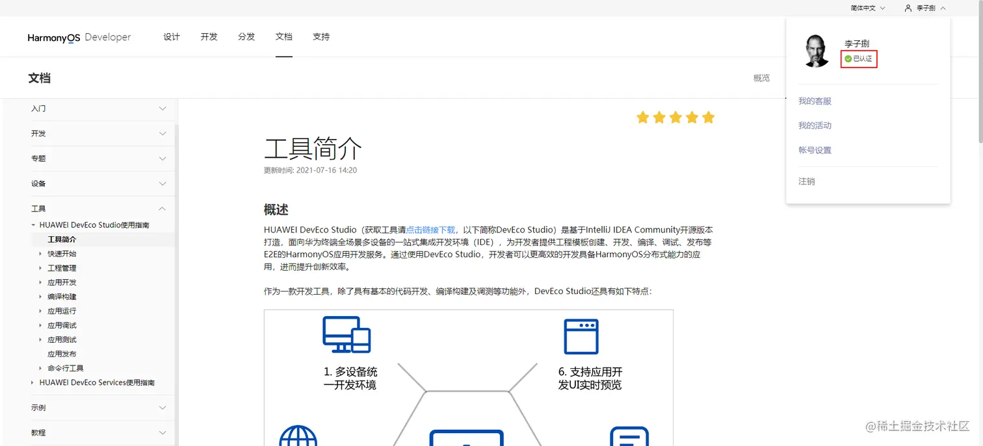This screenshot has width=983, height=446.
Task: Click the 更新时间 2021-07-16 timestamp
Action: [x=310, y=170]
